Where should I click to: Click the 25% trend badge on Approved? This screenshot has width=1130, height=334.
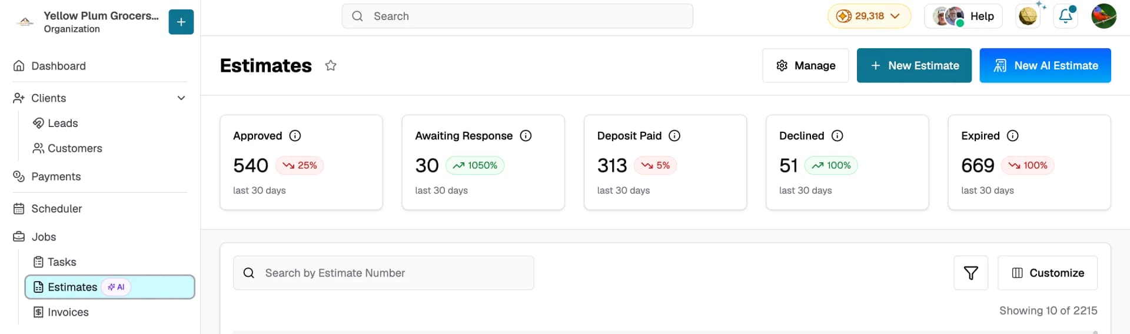[300, 165]
